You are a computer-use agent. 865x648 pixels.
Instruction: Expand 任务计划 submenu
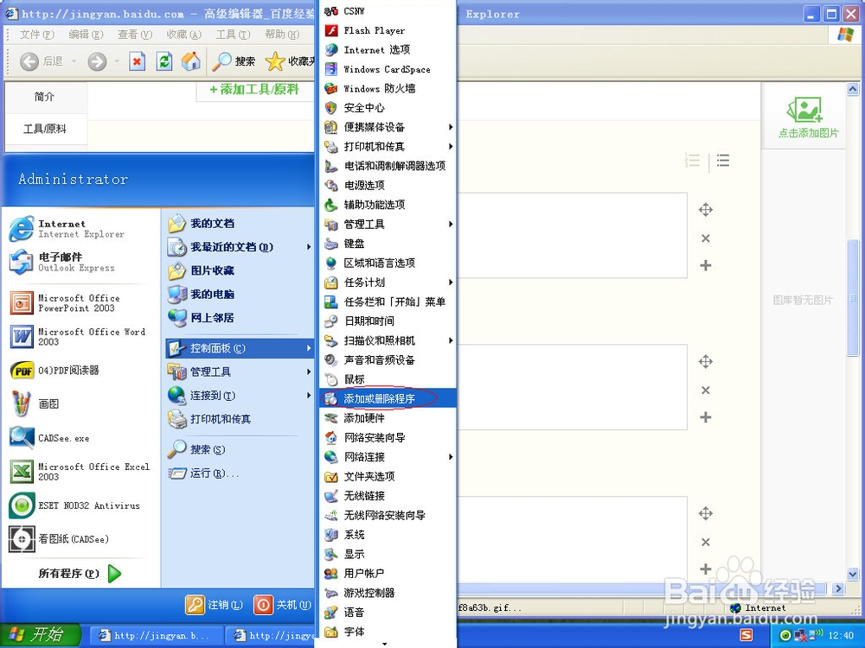point(388,283)
